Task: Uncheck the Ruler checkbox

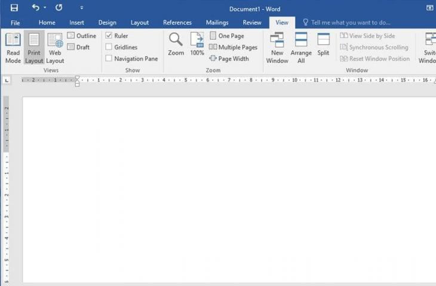Action: (109, 36)
